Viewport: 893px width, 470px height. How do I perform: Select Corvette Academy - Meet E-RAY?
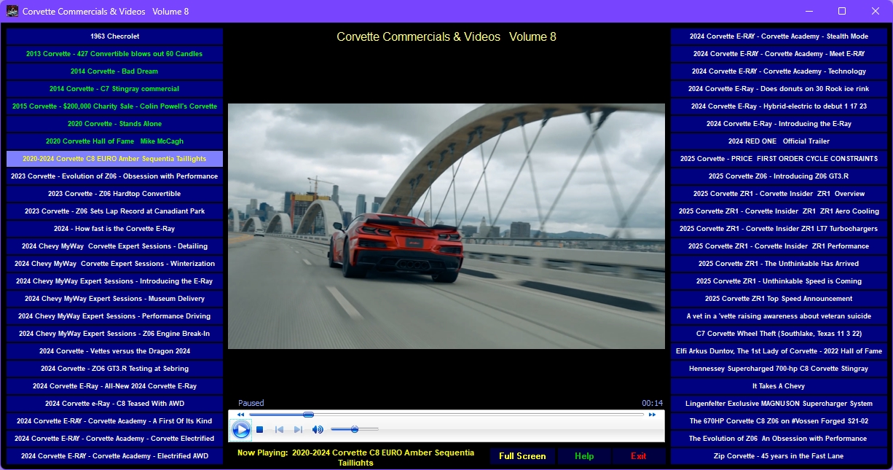click(779, 54)
